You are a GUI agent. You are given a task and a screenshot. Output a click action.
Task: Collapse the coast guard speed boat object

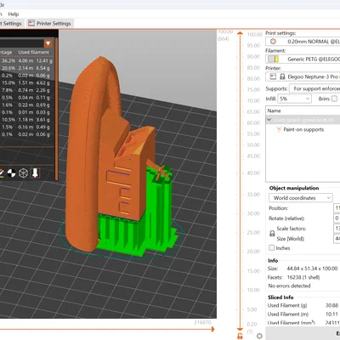[269, 120]
